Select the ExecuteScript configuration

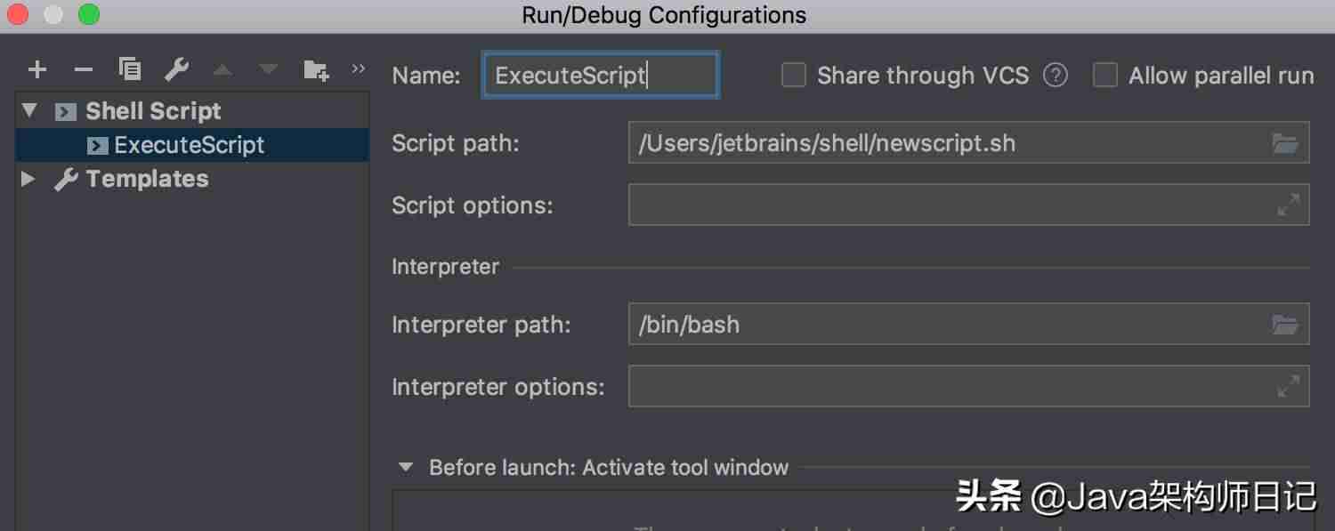point(192,145)
